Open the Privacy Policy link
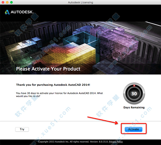The image size is (161, 145). coord(116,142)
